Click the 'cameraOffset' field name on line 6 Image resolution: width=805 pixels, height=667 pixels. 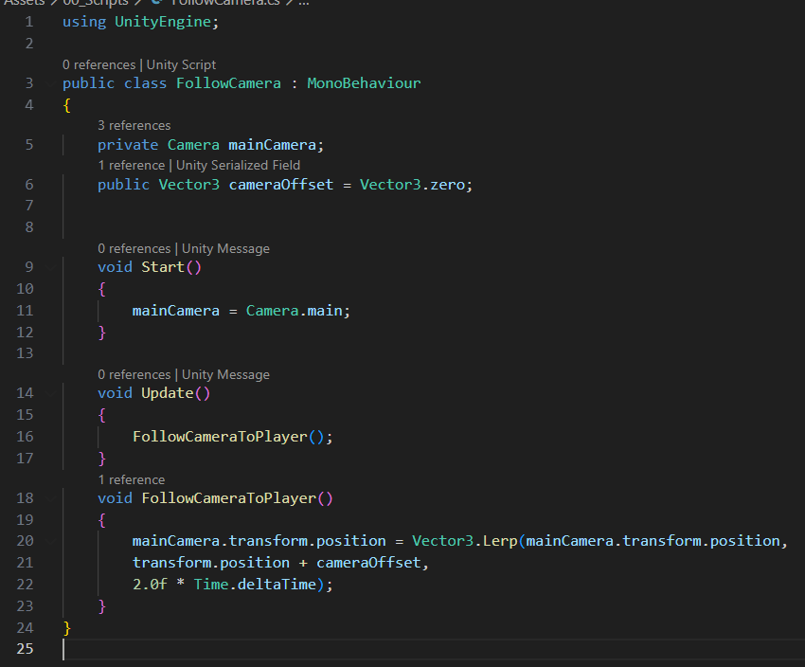tap(281, 185)
